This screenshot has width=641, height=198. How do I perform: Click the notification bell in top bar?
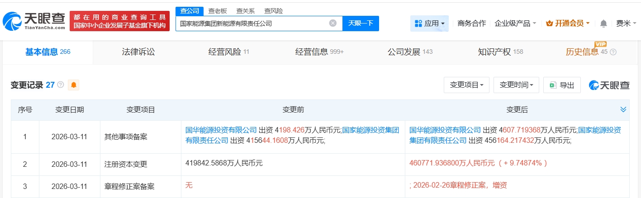(603, 24)
